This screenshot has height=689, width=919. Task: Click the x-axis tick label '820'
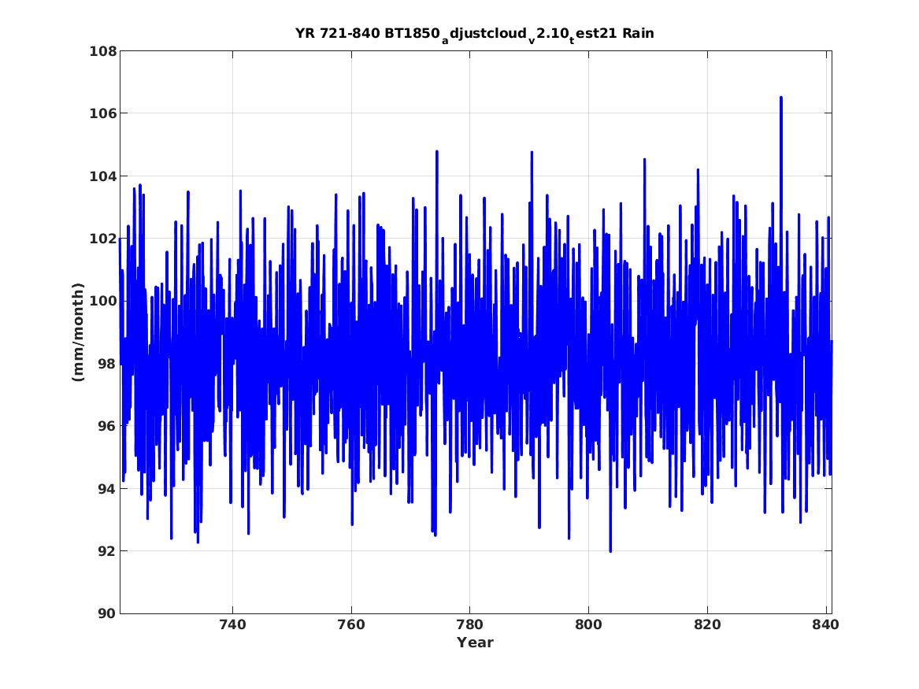click(707, 624)
